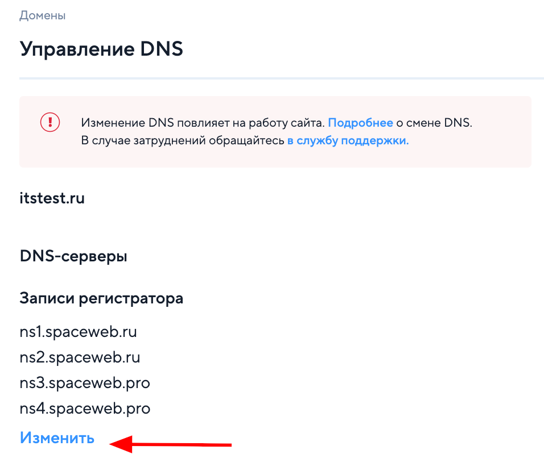The width and height of the screenshot is (544, 475).
Task: Click the phrase "о смене DNS" in alert
Action: tap(434, 123)
